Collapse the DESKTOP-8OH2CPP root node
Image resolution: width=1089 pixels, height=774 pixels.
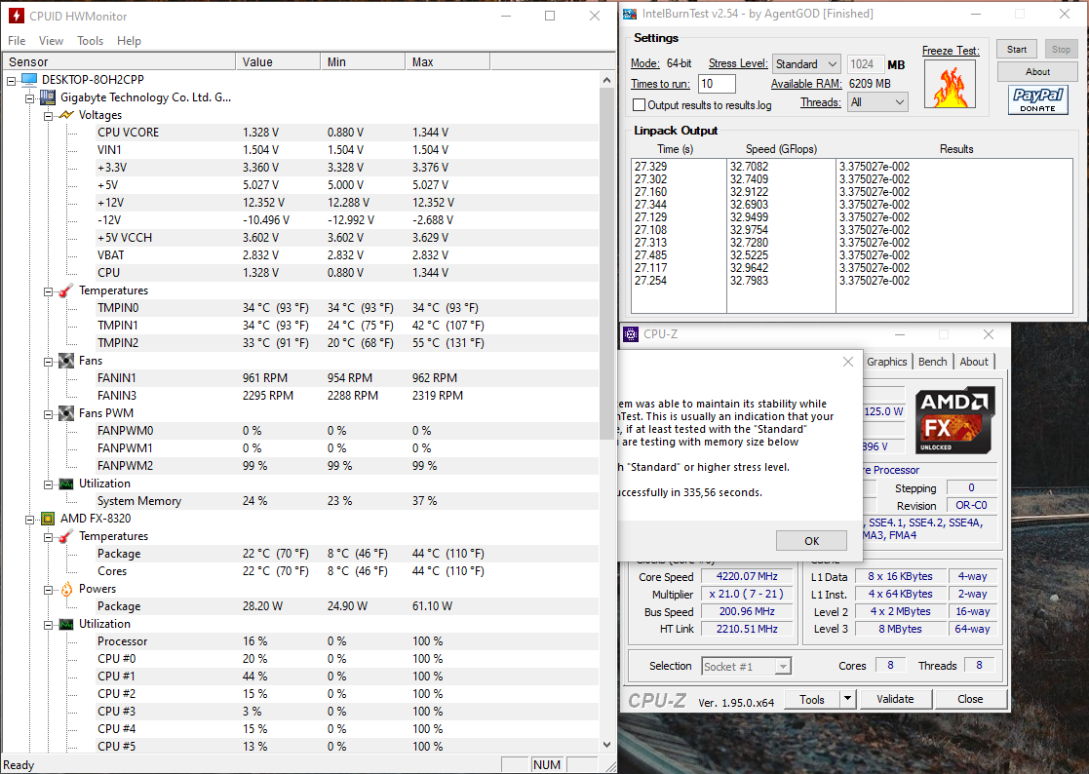click(11, 81)
